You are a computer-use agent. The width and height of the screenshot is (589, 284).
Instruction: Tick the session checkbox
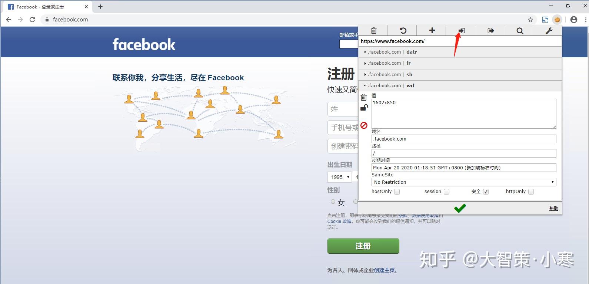coord(446,192)
